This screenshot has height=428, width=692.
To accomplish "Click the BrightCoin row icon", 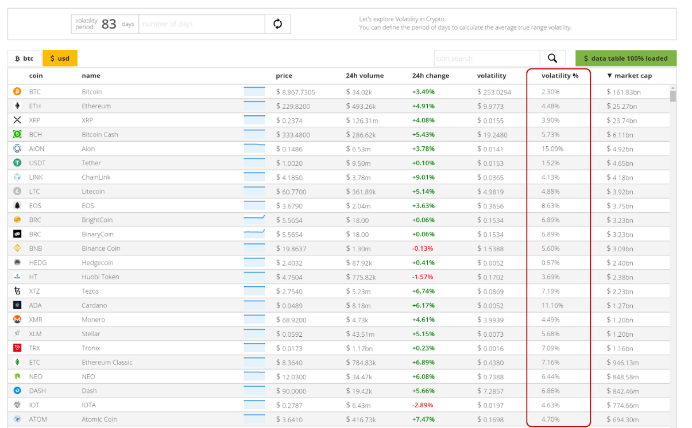I will click(x=17, y=220).
